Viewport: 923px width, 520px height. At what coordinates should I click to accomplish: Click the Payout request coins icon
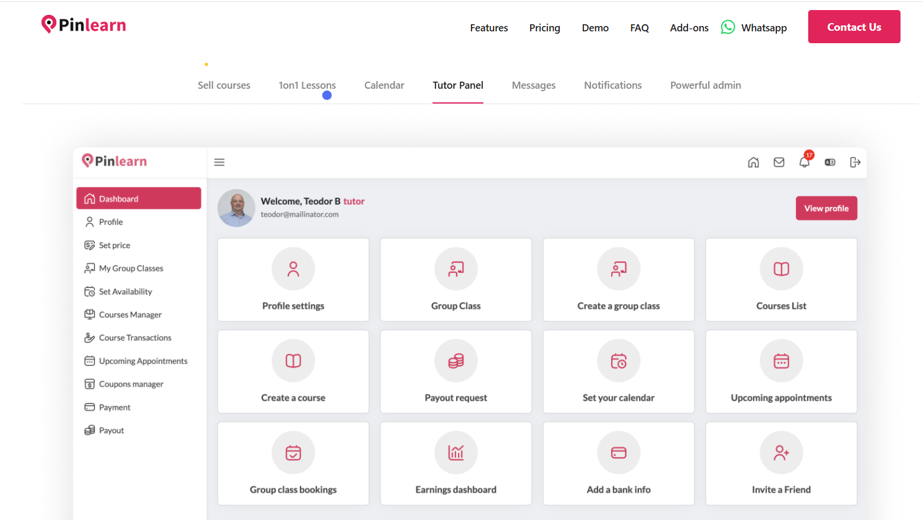(x=456, y=361)
